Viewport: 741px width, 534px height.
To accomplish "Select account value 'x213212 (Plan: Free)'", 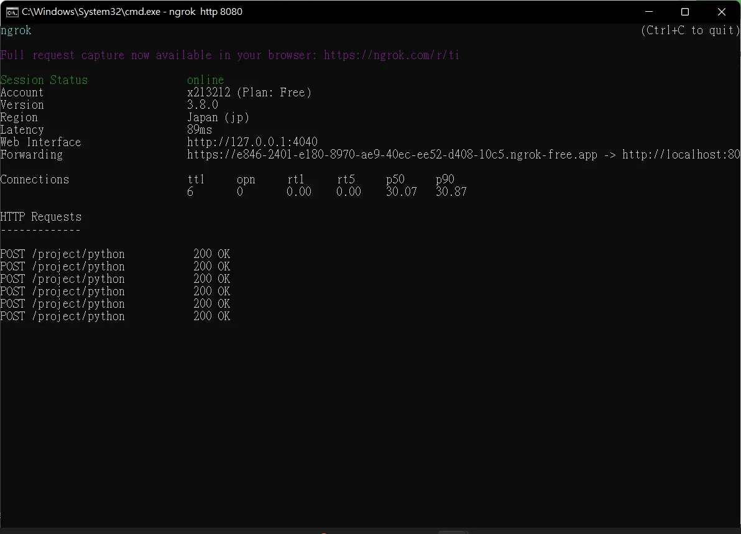I will pos(249,92).
